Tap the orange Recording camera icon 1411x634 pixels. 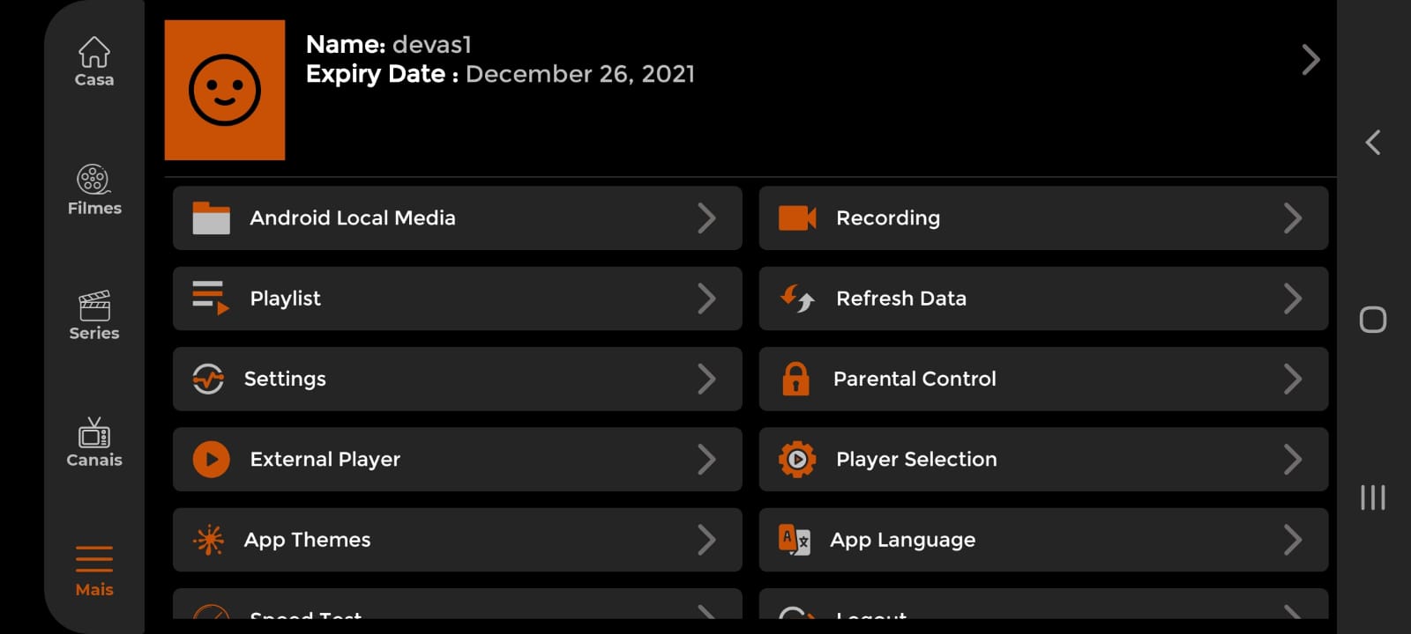click(797, 218)
